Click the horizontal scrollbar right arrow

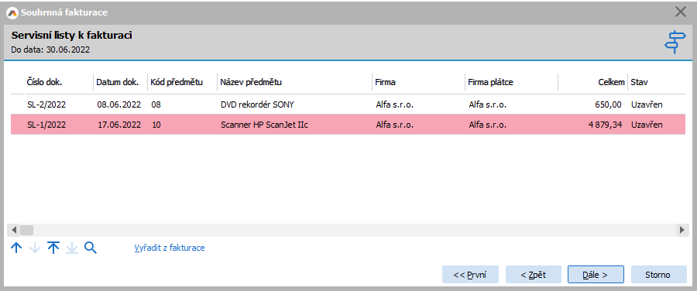point(682,230)
